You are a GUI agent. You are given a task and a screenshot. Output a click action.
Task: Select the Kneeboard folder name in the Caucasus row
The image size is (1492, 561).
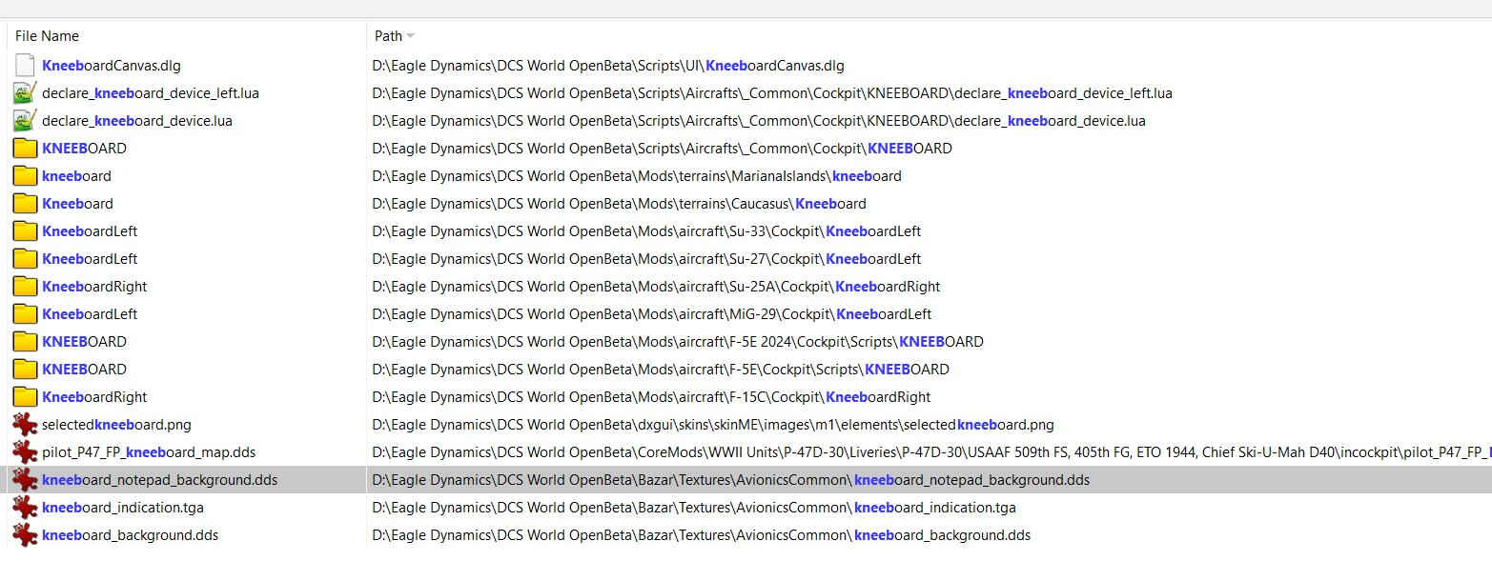pyautogui.click(x=77, y=204)
